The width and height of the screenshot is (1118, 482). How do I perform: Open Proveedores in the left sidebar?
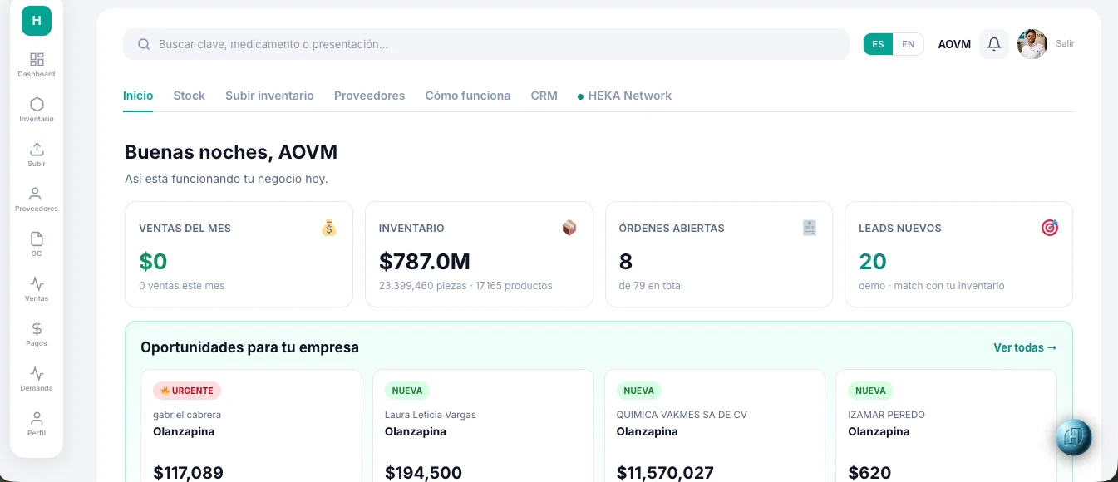37,199
